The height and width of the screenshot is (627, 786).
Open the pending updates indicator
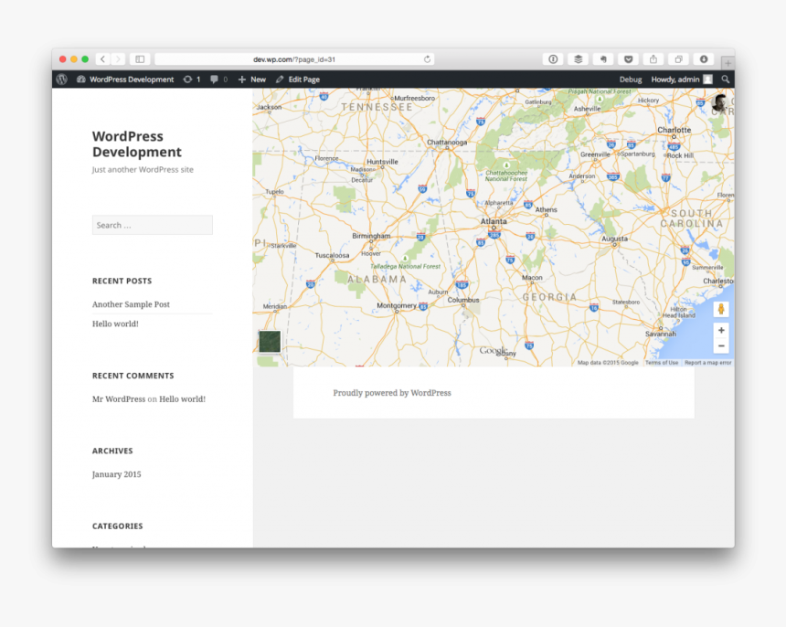(192, 80)
